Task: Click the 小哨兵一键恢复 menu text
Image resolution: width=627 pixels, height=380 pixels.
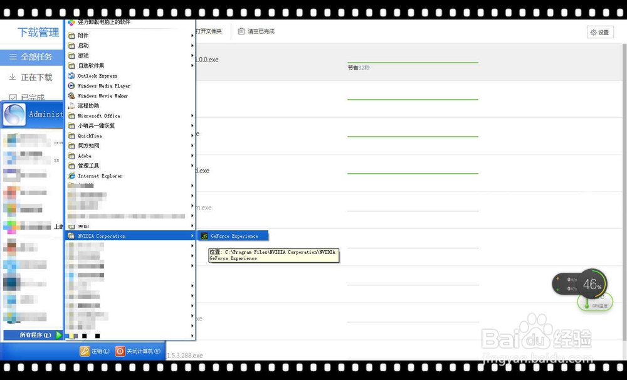Action: point(97,125)
